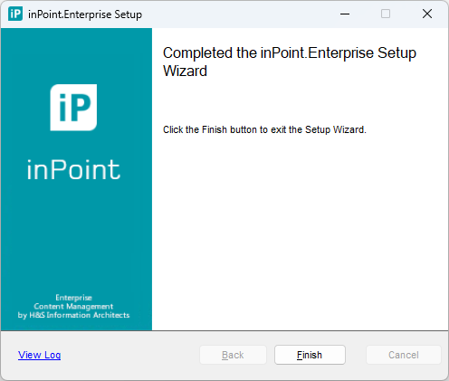Click the 'by H&S Information Architects' text

click(x=73, y=315)
